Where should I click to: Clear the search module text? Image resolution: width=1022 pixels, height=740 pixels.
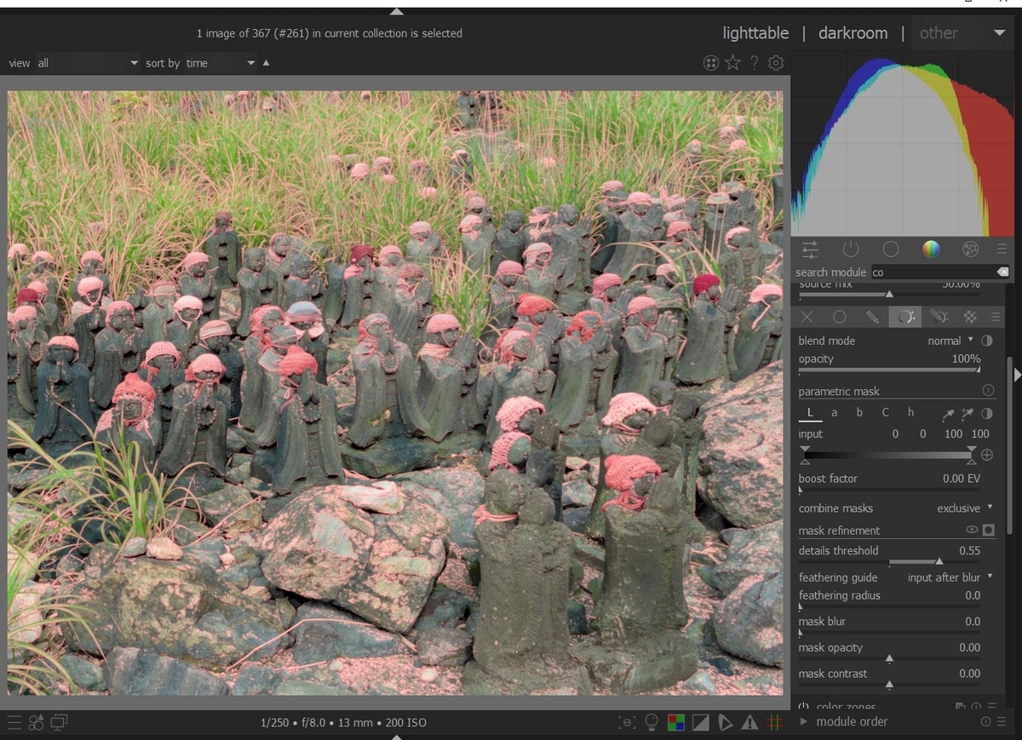coord(1002,272)
